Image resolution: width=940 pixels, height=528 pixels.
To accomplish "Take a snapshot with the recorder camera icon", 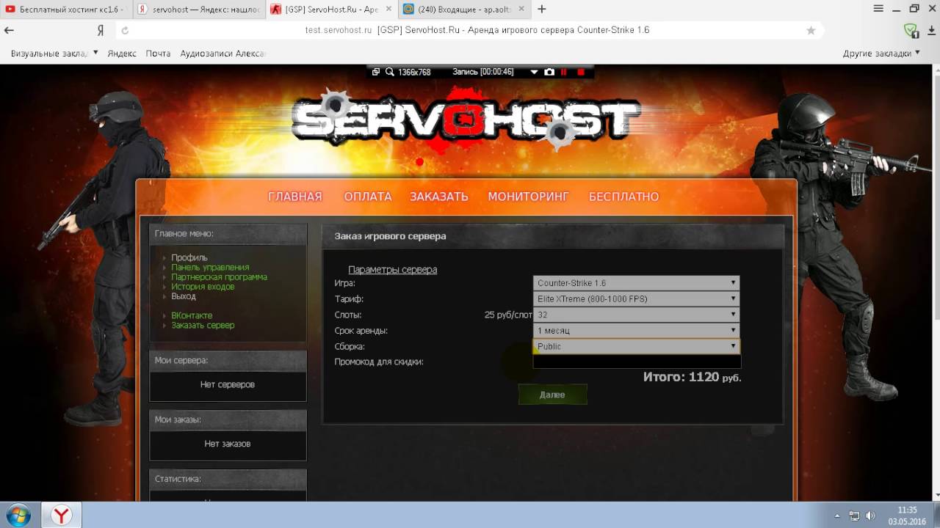I will tap(549, 72).
